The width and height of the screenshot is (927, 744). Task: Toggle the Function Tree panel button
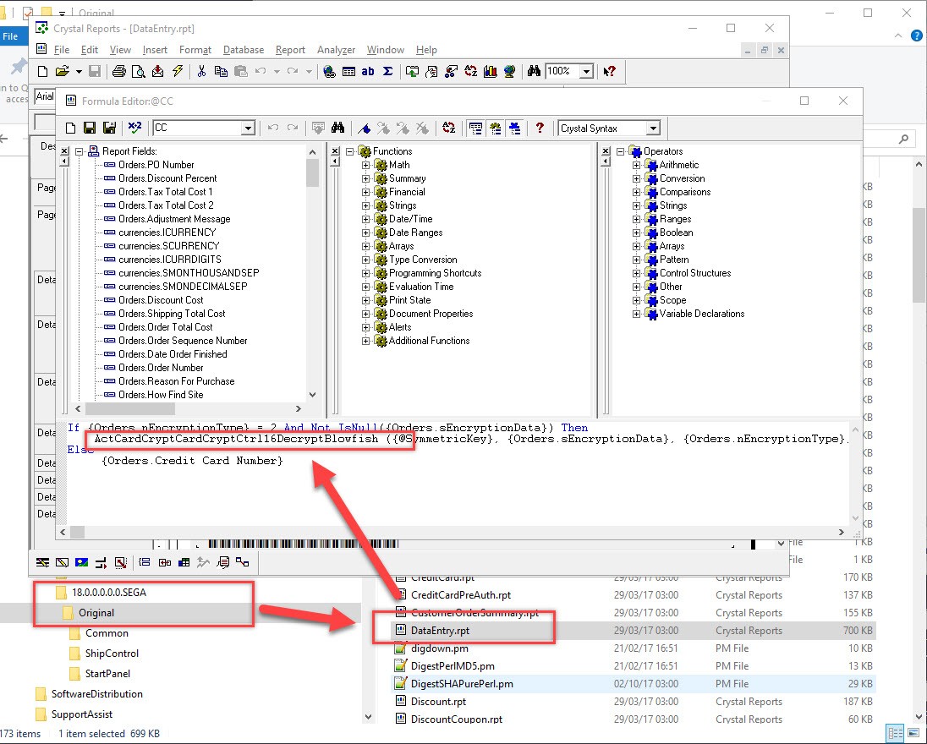click(x=495, y=129)
